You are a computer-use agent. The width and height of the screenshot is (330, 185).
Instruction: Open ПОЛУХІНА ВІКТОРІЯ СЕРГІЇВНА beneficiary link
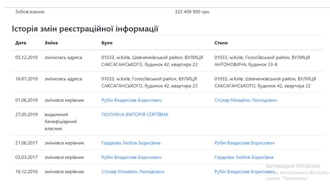click(135, 114)
